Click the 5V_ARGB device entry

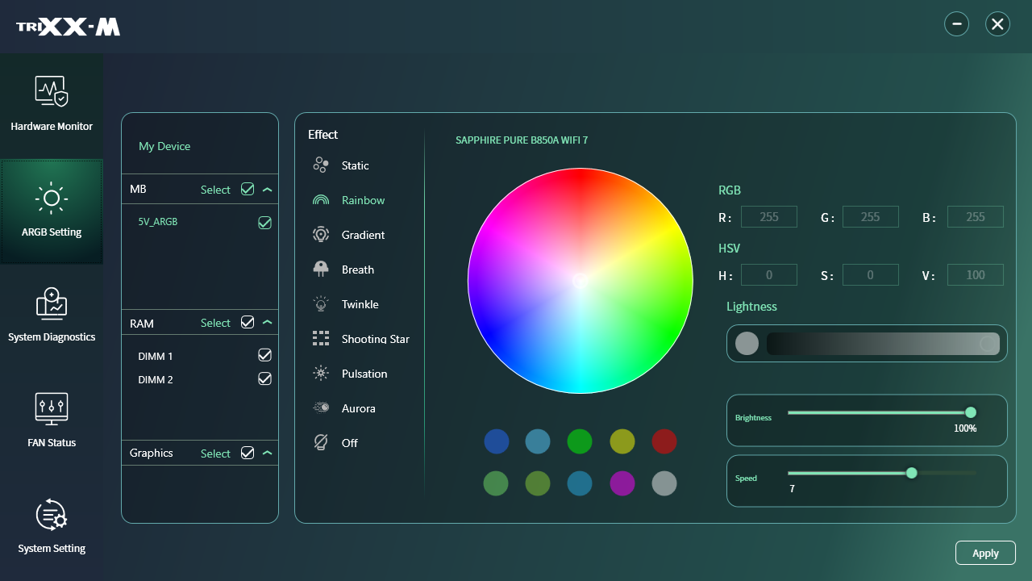(x=158, y=221)
